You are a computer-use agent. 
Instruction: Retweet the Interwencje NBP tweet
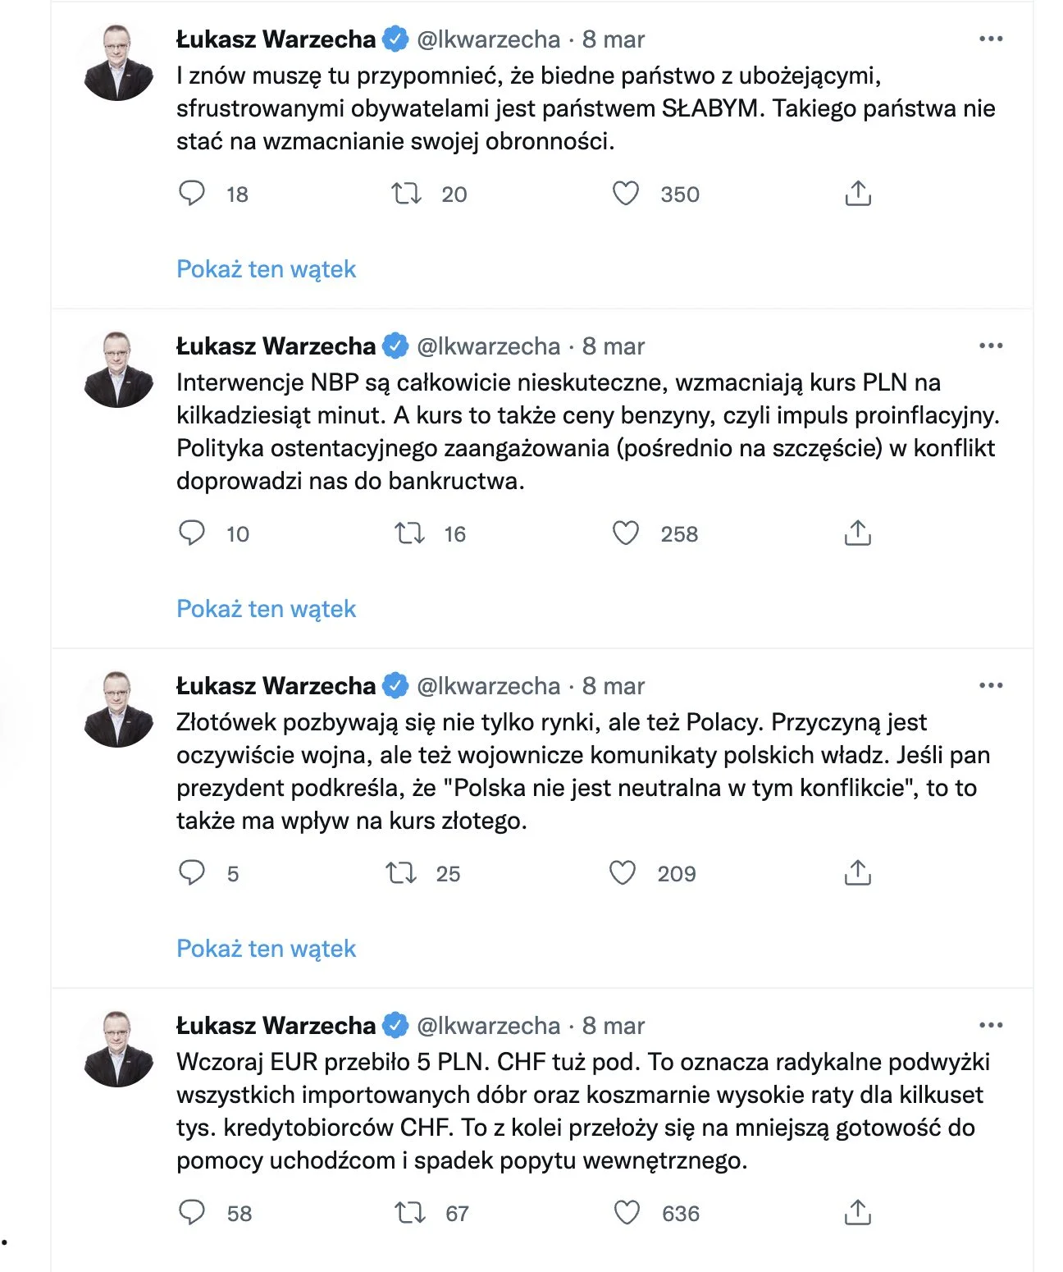(409, 533)
